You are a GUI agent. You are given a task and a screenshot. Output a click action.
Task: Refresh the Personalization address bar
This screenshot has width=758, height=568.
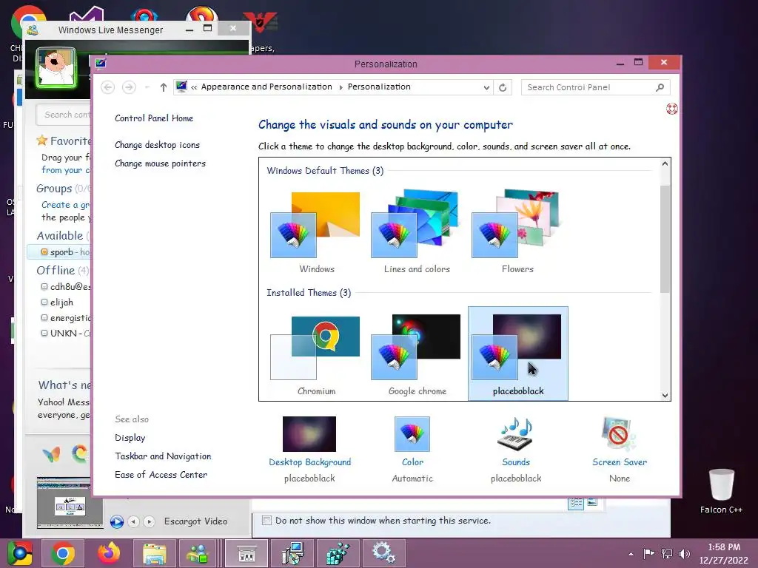coord(503,87)
